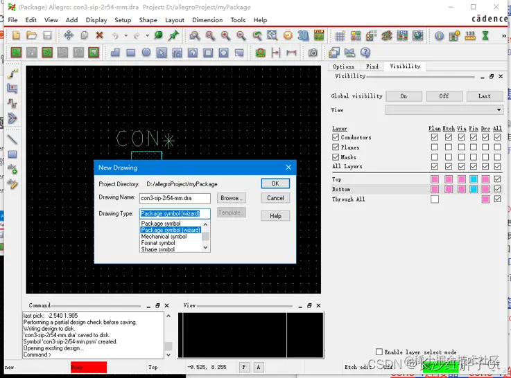511x378 pixels.
Task: Click the Browse... button
Action: click(232, 198)
